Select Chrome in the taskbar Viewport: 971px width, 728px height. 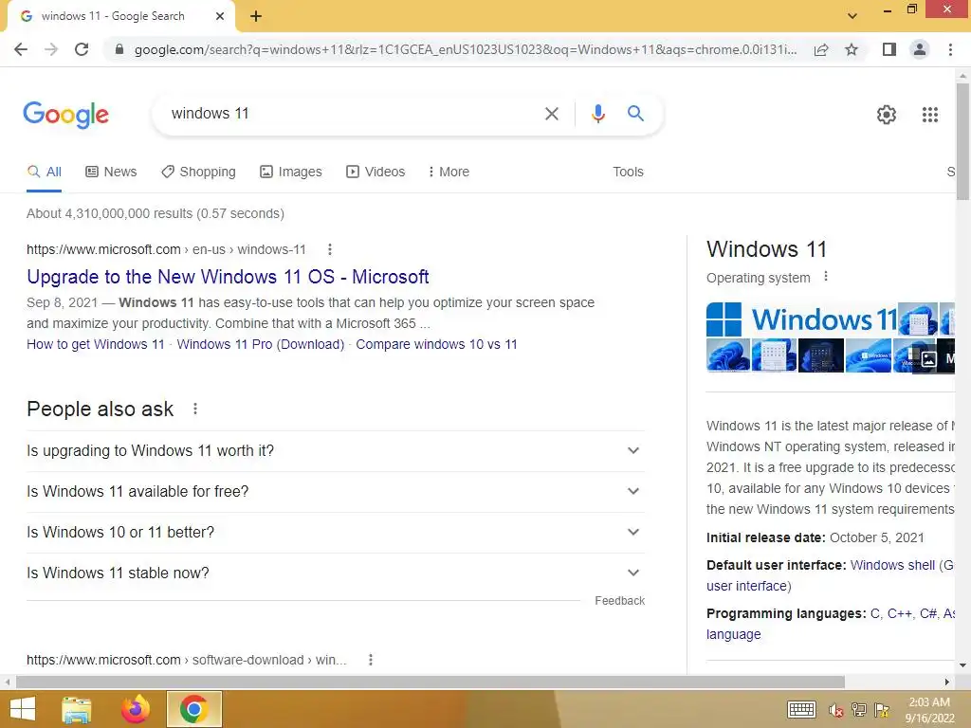click(x=193, y=709)
